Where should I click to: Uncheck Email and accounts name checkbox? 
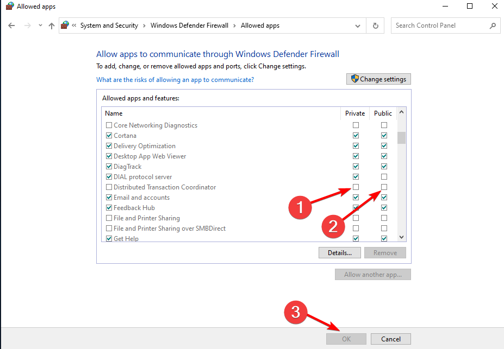[109, 197]
